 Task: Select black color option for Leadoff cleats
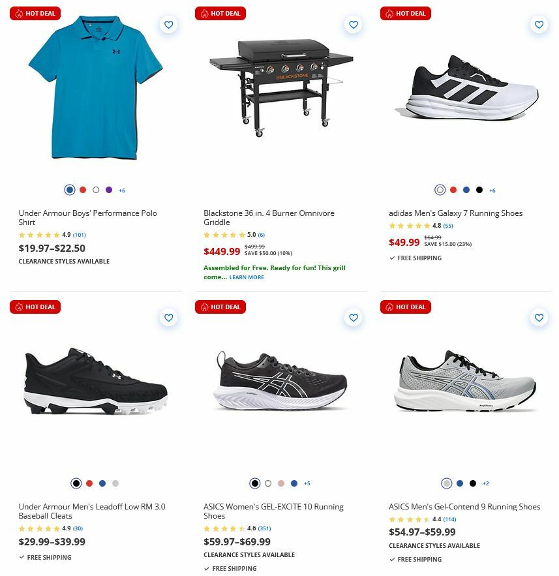pos(76,483)
